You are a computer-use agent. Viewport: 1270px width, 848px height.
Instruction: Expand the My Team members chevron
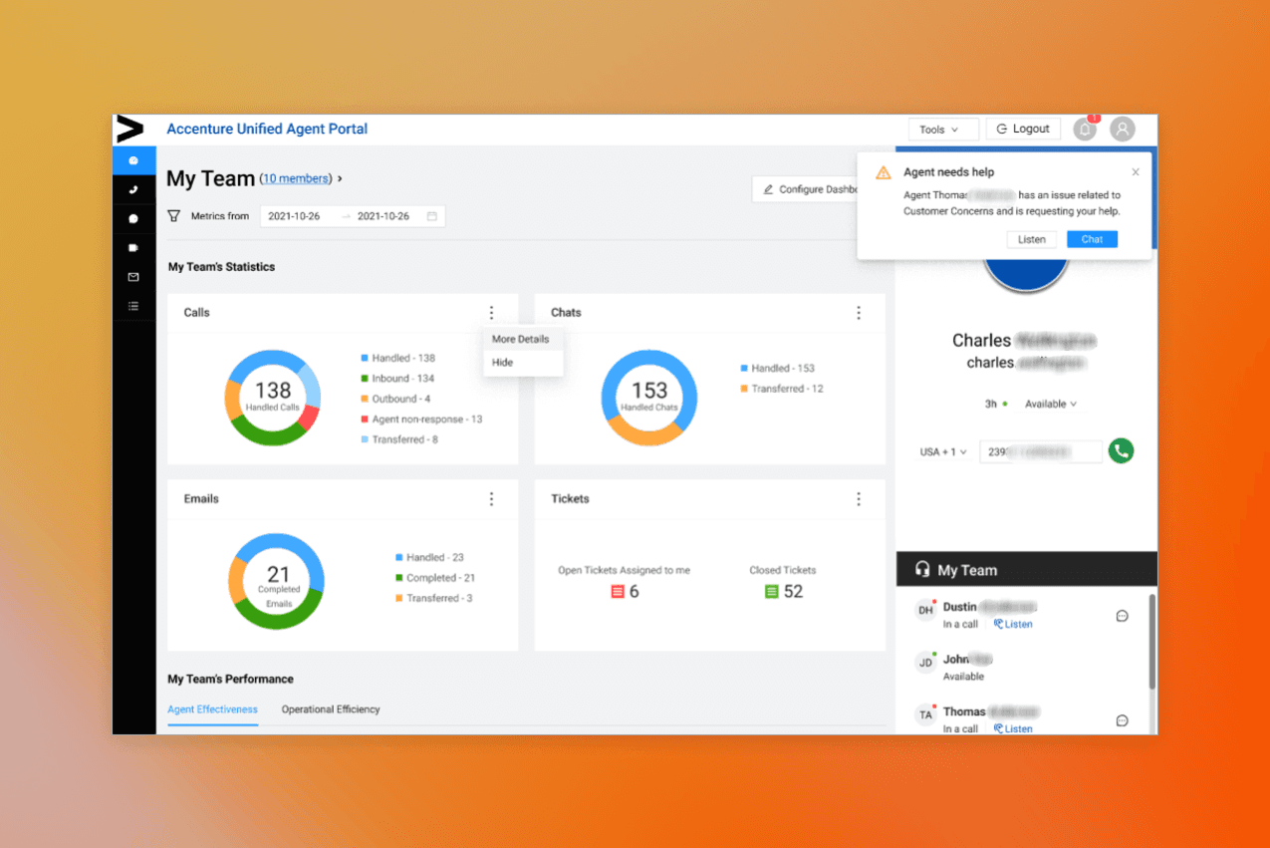pos(340,179)
